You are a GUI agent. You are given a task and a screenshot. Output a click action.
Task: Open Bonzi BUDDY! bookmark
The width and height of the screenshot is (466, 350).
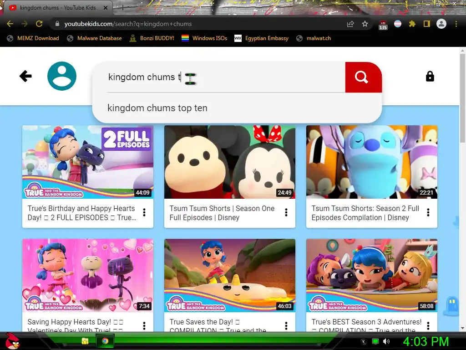click(152, 38)
